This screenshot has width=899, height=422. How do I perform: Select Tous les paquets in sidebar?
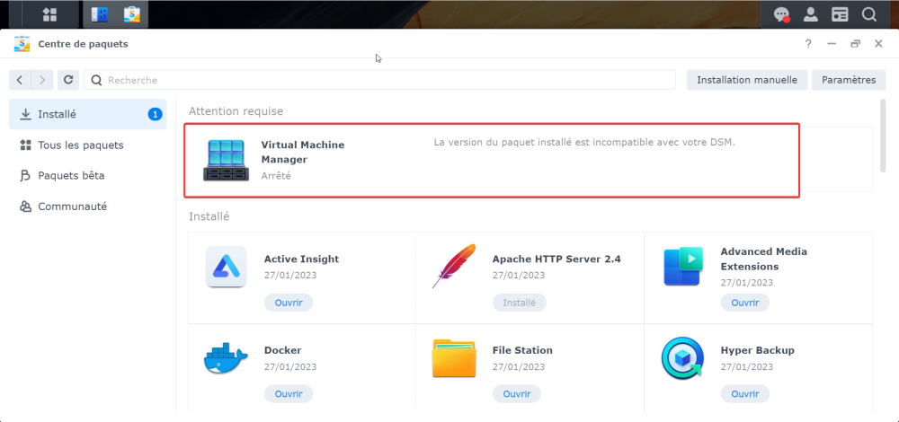tap(88, 145)
